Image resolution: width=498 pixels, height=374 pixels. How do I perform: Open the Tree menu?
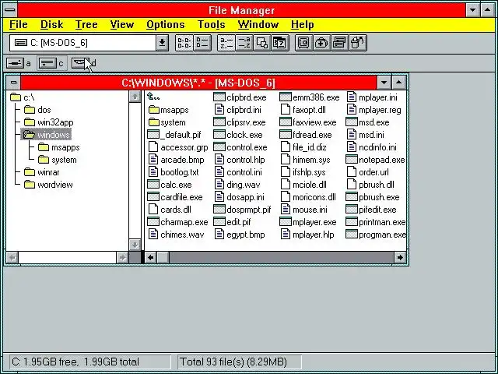86,24
